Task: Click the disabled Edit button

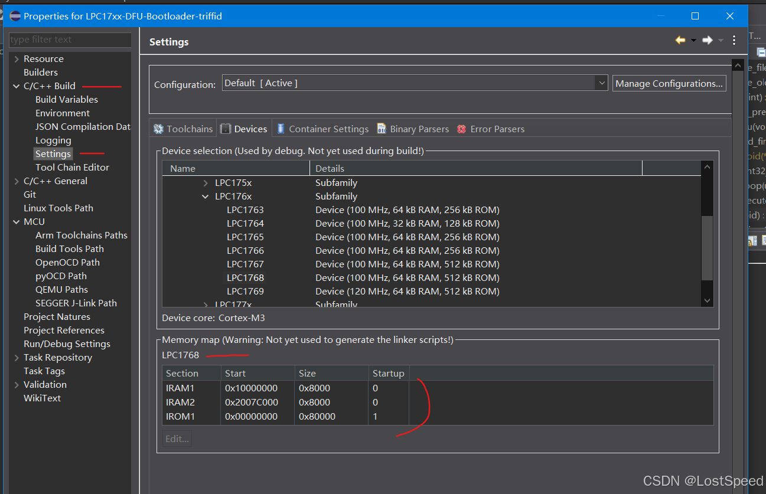Action: click(x=177, y=439)
